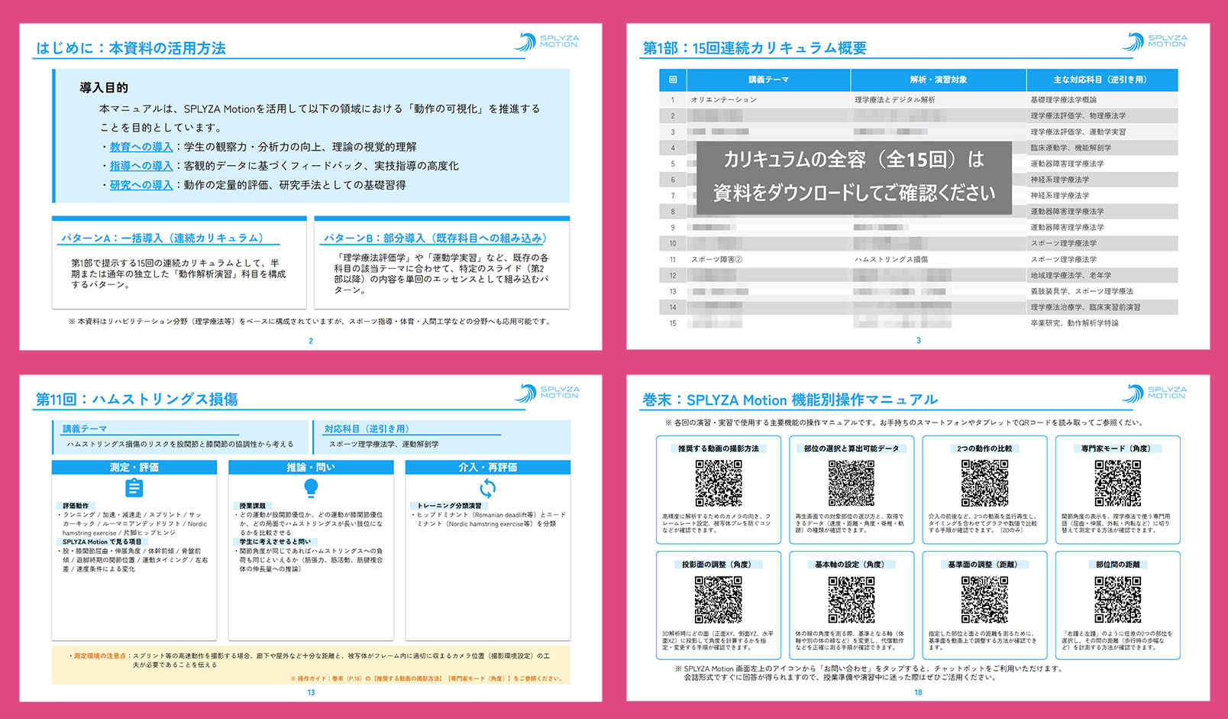
Task: Open the 教育への導入 link
Action: point(141,147)
